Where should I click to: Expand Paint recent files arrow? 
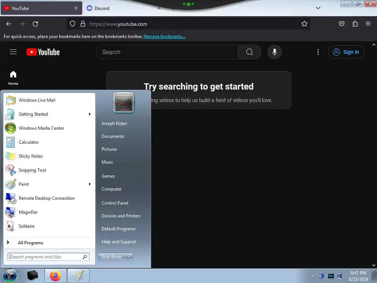(x=90, y=184)
